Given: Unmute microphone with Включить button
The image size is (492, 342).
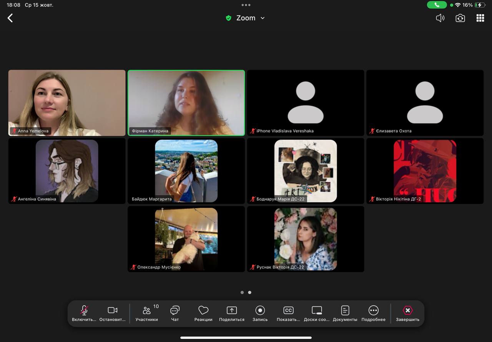Looking at the screenshot, I should click(84, 313).
